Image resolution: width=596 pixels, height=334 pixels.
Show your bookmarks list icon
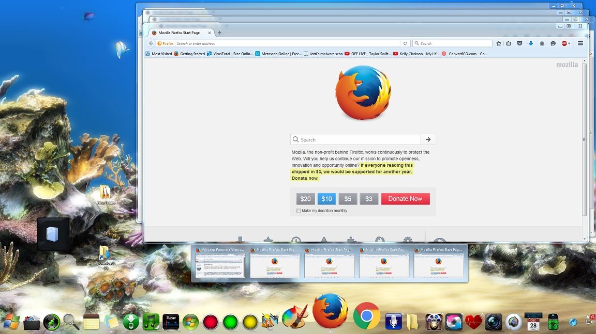point(509,43)
